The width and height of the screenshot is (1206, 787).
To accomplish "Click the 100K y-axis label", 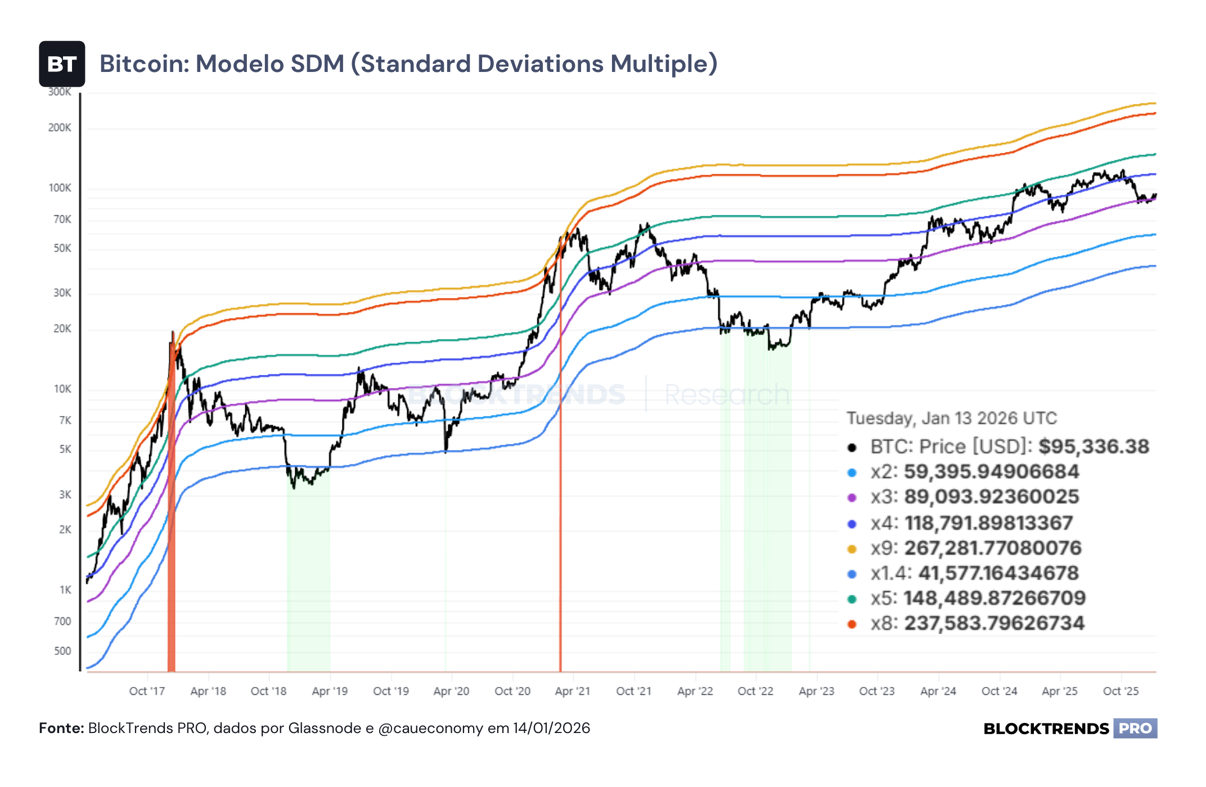I will point(60,188).
